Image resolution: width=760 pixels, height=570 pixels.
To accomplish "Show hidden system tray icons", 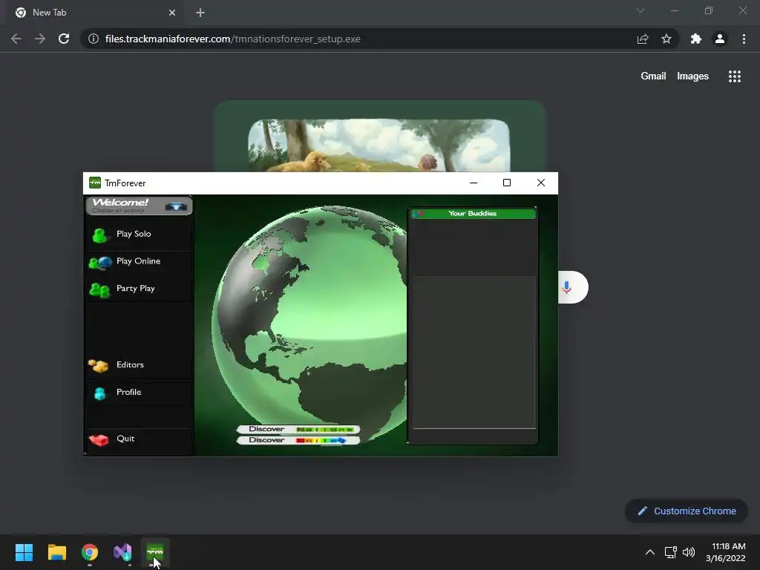I will coord(650,552).
